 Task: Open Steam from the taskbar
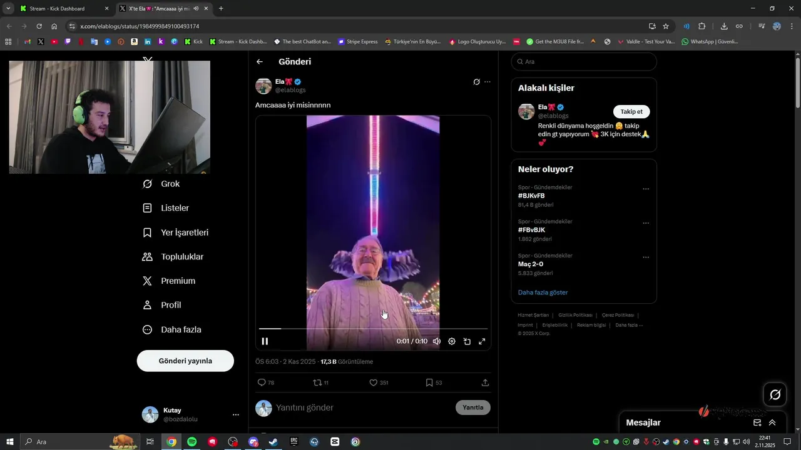pyautogui.click(x=273, y=442)
